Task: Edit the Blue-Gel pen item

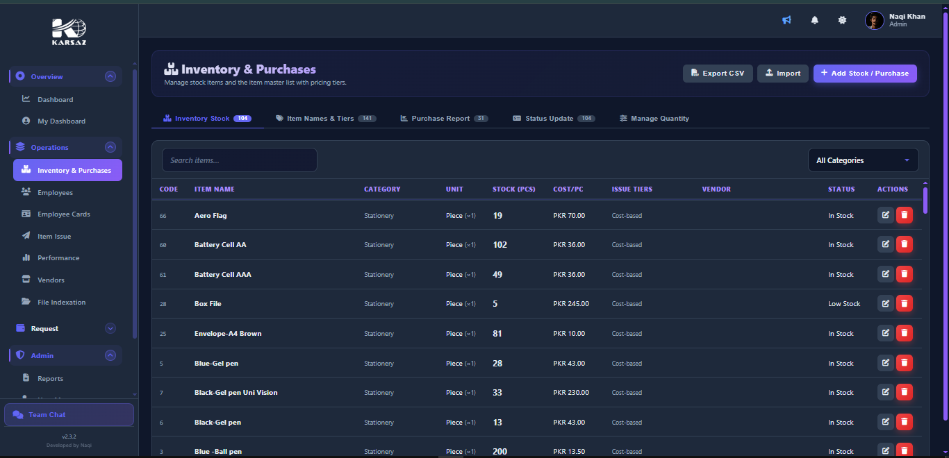Action: [885, 363]
